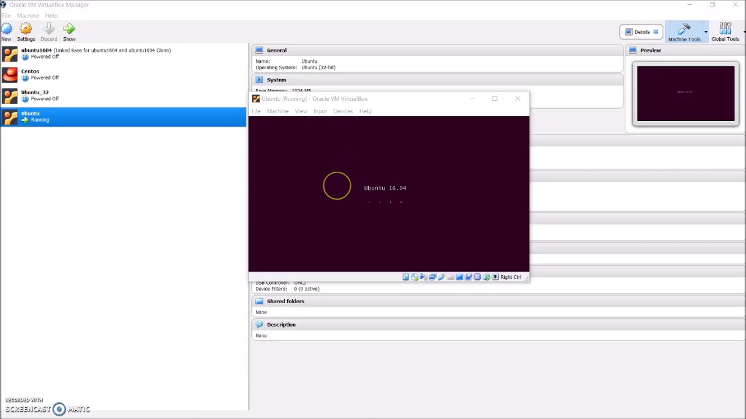Viewport: 746px width, 419px height.
Task: Click the keyboard capture arrow icon in status bar
Action: 495,277
